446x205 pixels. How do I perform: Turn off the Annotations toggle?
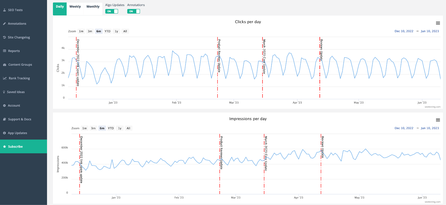[x=134, y=11]
